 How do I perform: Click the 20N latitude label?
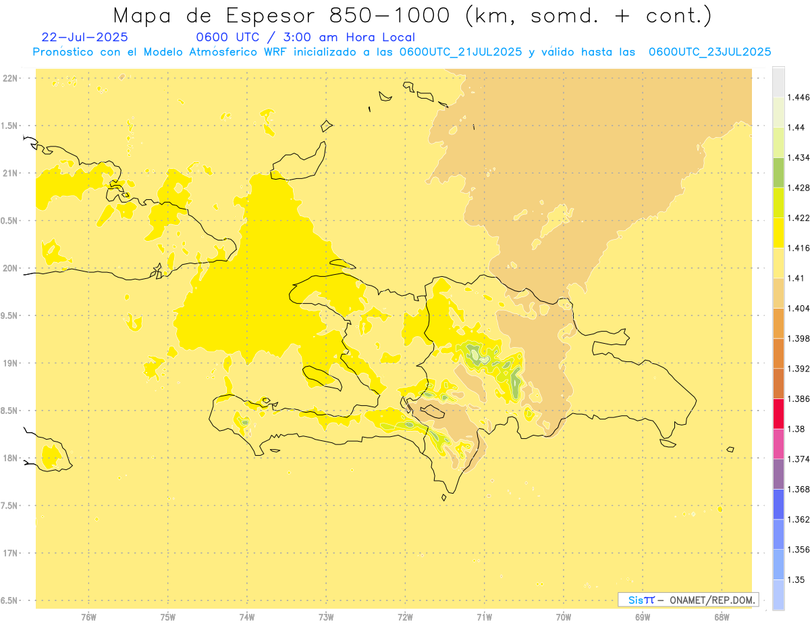11,269
